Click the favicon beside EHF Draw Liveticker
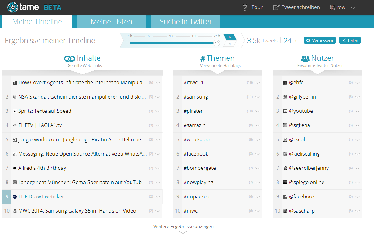 coord(15,197)
